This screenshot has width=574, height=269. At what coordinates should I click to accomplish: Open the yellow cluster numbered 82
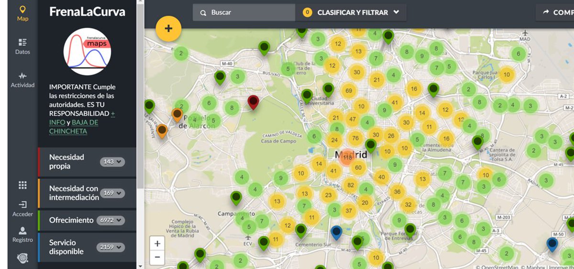(351, 185)
